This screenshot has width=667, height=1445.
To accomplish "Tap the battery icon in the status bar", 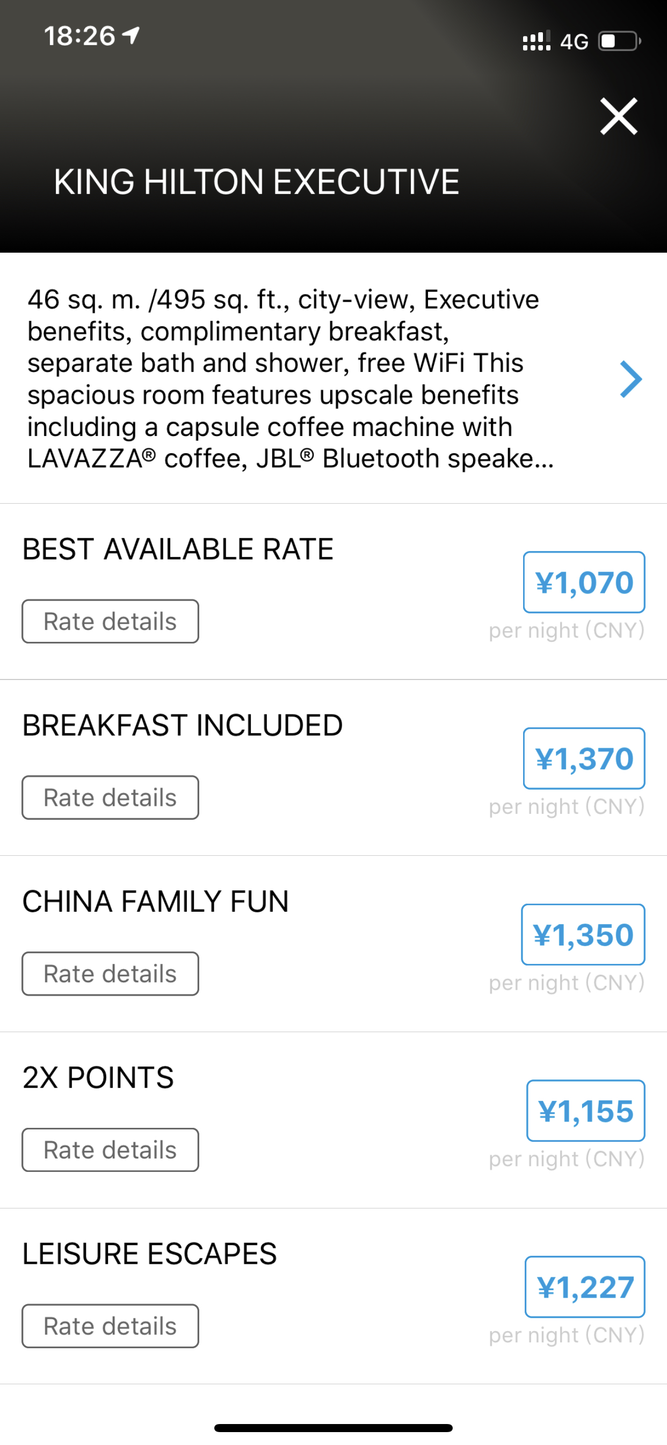I will [619, 41].
